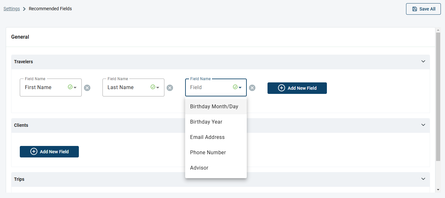Open the Last Name dropdown arrow

coord(158,88)
